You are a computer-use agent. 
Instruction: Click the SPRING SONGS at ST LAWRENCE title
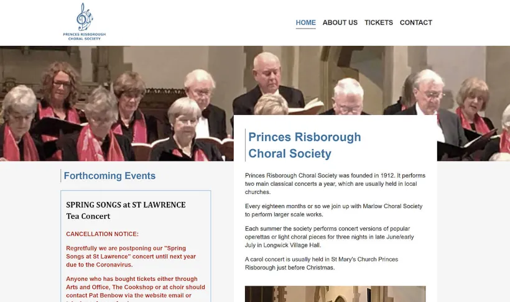[126, 205]
